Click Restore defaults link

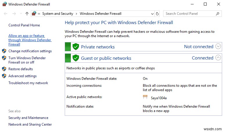pos(21,69)
